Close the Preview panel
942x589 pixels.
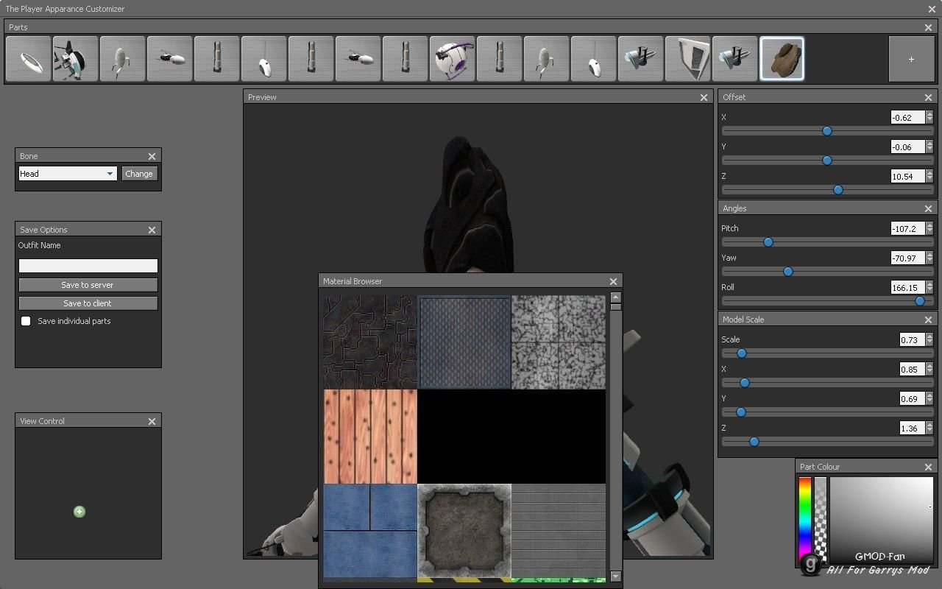[x=704, y=97]
